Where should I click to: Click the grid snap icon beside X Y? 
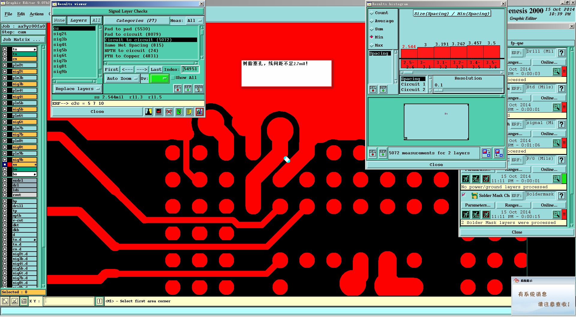(24, 301)
